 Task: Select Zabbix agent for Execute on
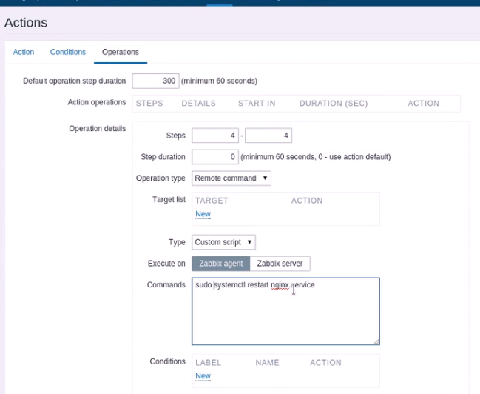pyautogui.click(x=221, y=264)
